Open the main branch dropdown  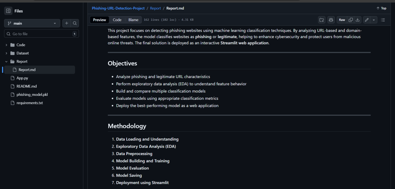(x=32, y=23)
